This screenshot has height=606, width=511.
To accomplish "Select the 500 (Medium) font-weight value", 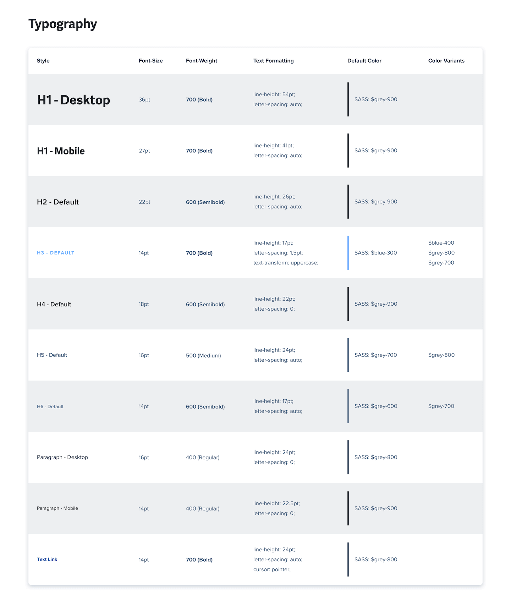I will (x=203, y=355).
